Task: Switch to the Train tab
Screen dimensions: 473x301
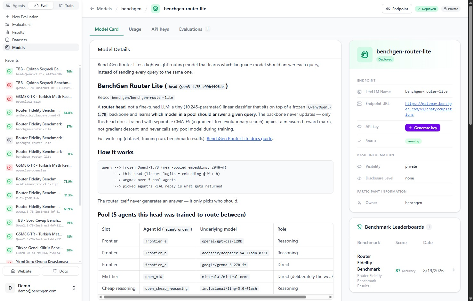Action: (66, 5)
